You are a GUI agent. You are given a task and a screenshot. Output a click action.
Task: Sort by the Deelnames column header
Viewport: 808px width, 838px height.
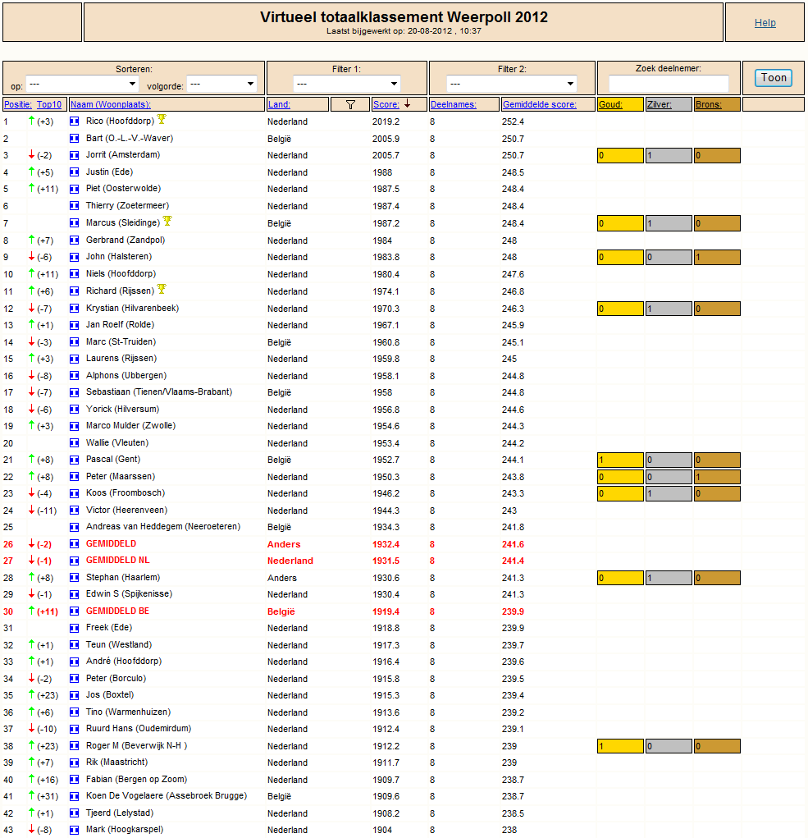point(454,104)
